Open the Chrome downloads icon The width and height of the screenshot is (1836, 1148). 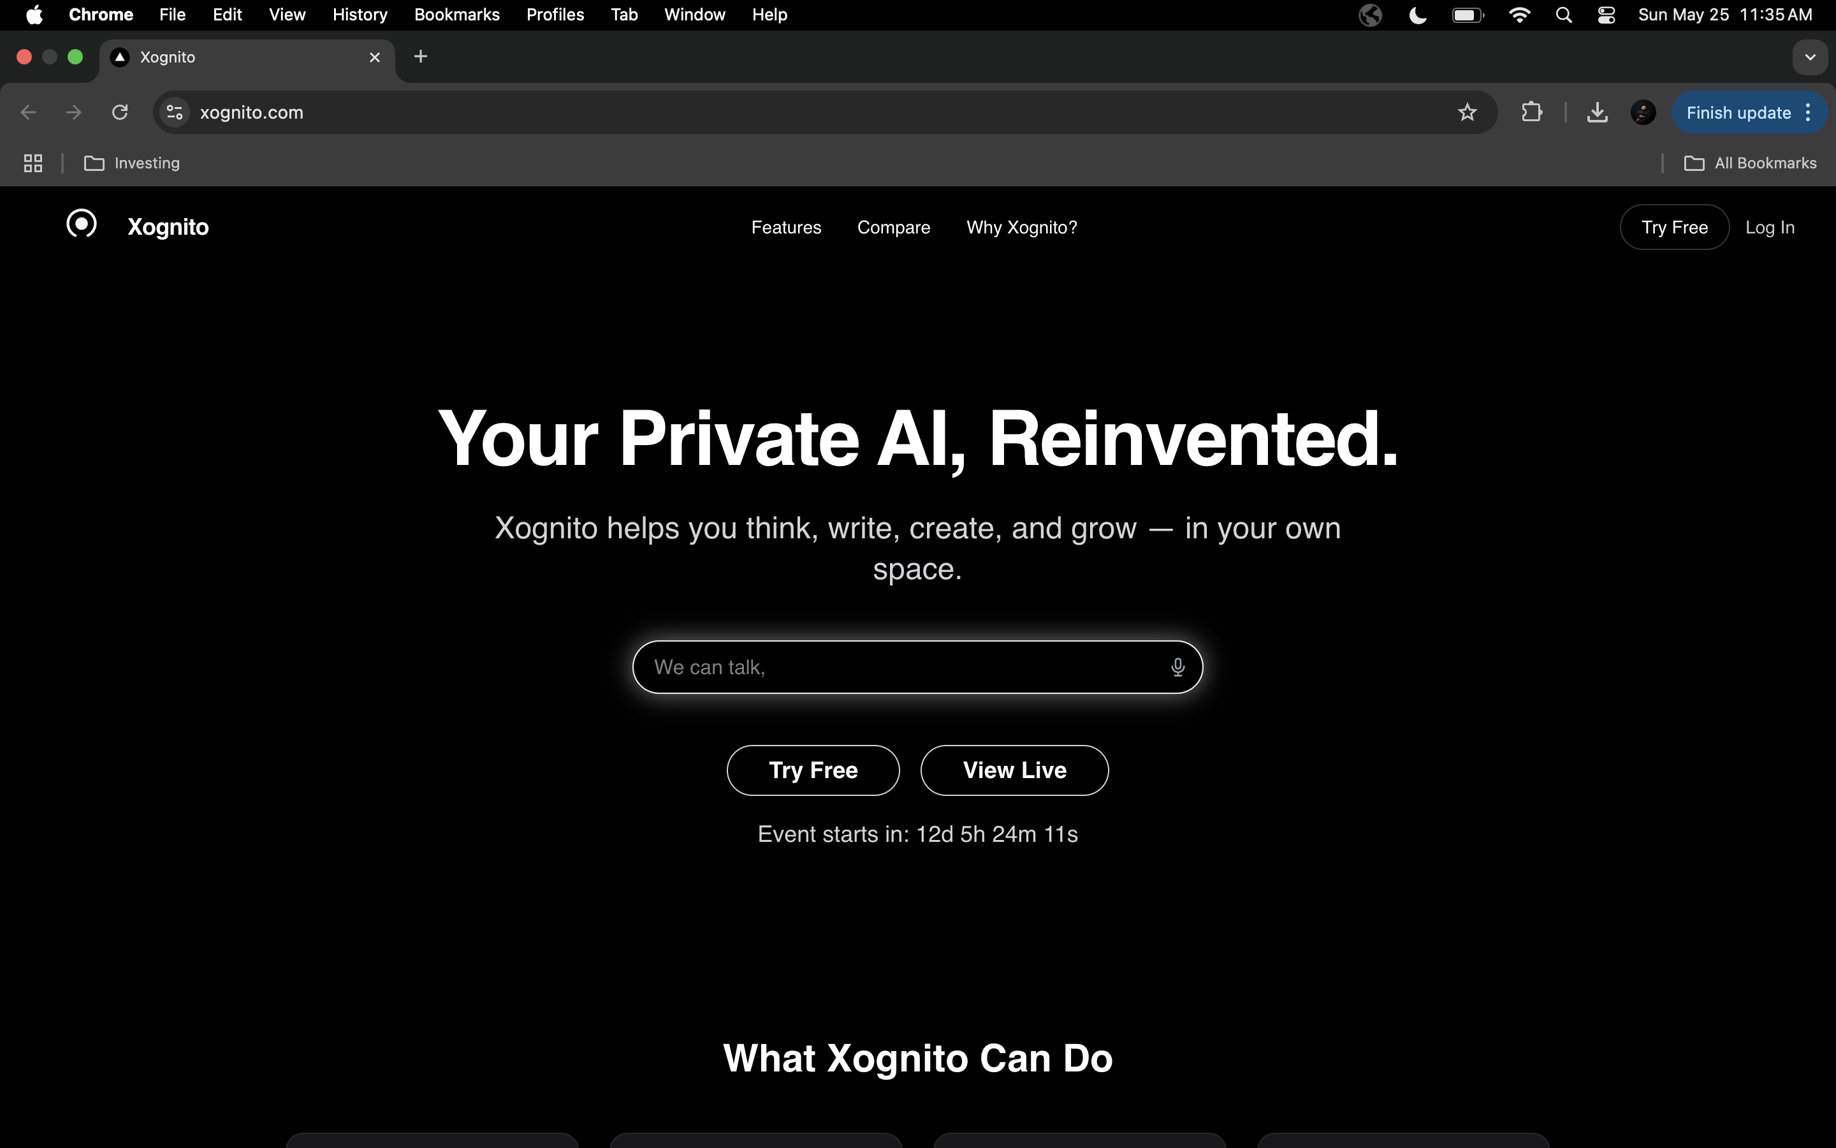(1597, 112)
